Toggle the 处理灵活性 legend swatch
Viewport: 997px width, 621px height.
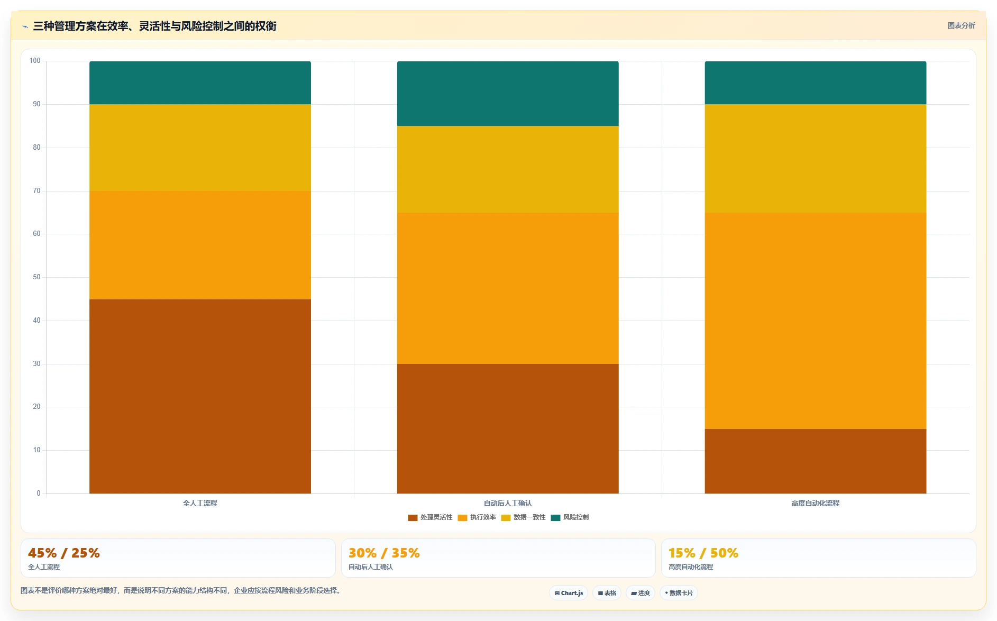(413, 518)
